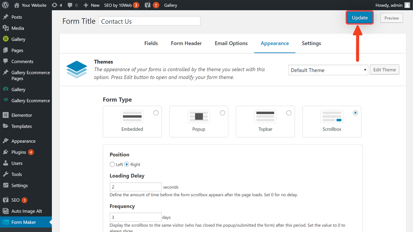Click the admin avatar in the top bar

(407, 5)
